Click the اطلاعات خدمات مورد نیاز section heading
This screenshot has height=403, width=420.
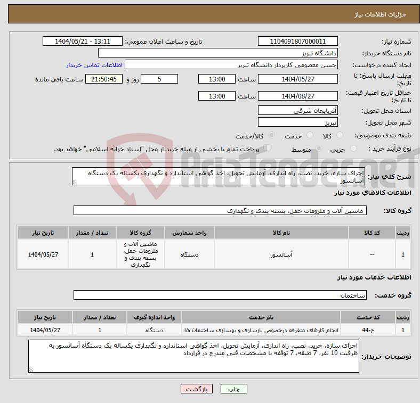coord(374,277)
